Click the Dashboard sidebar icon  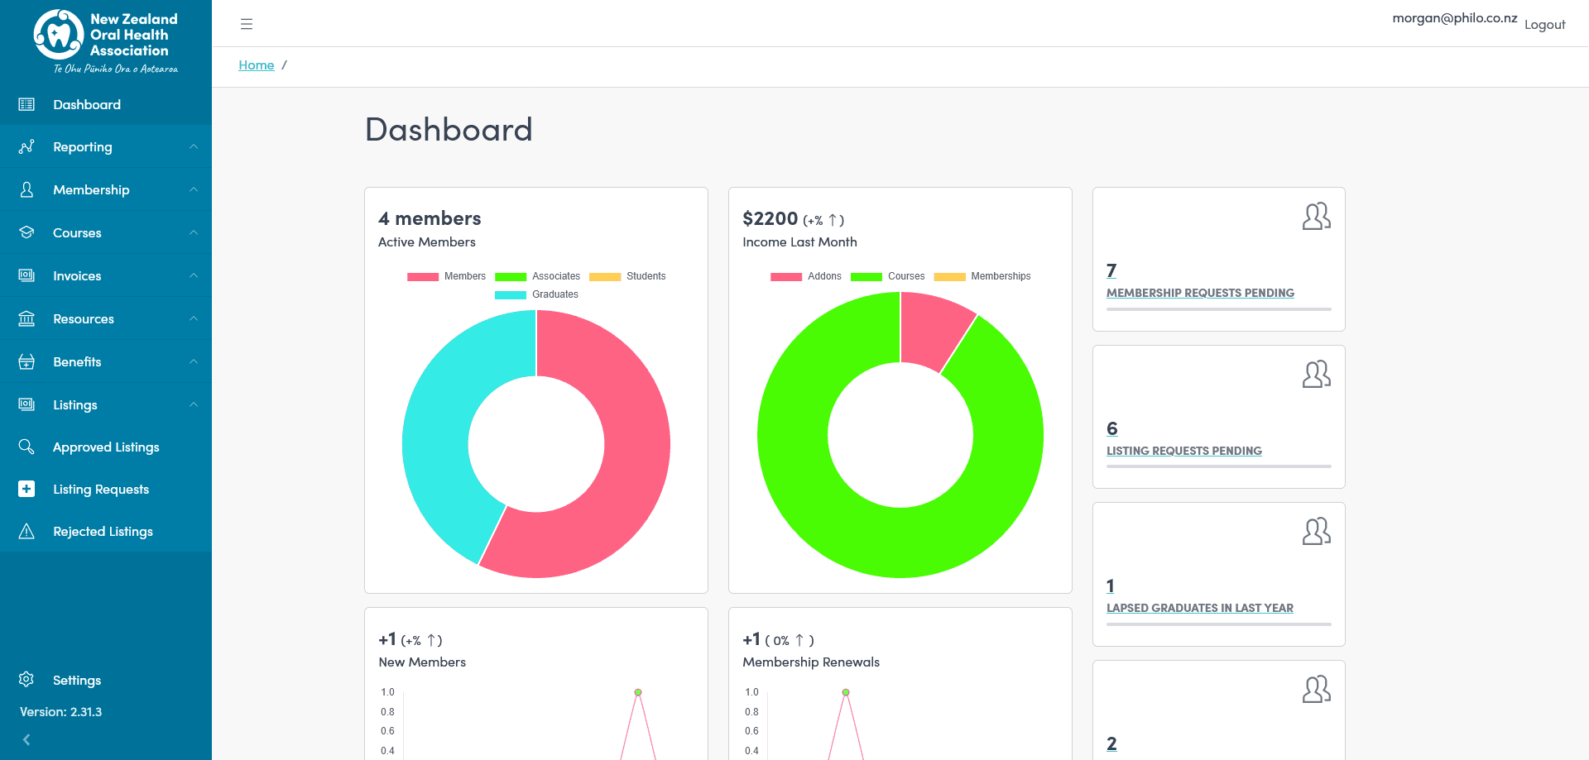click(x=26, y=104)
